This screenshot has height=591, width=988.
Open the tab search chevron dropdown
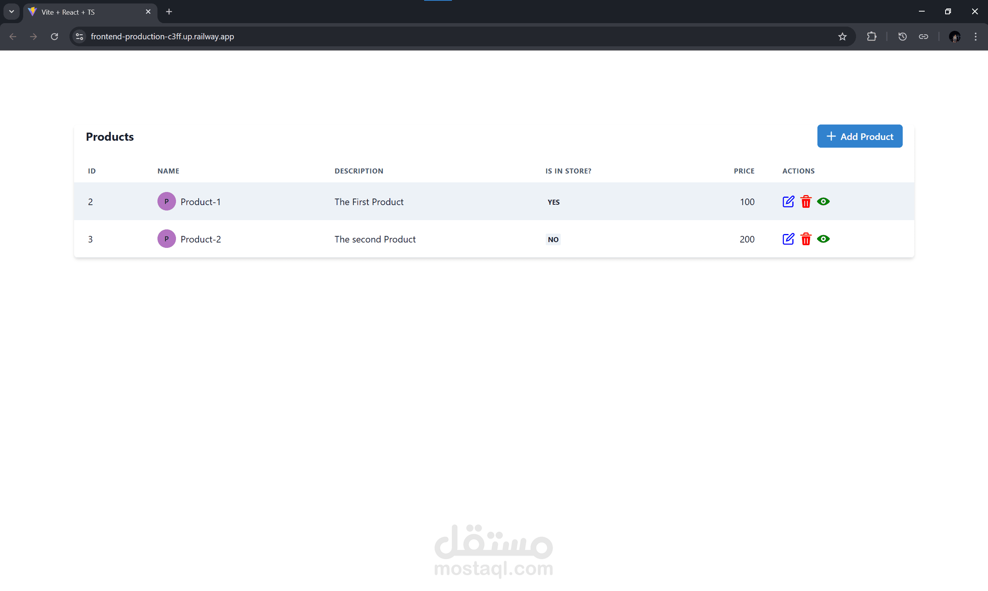[x=11, y=11]
